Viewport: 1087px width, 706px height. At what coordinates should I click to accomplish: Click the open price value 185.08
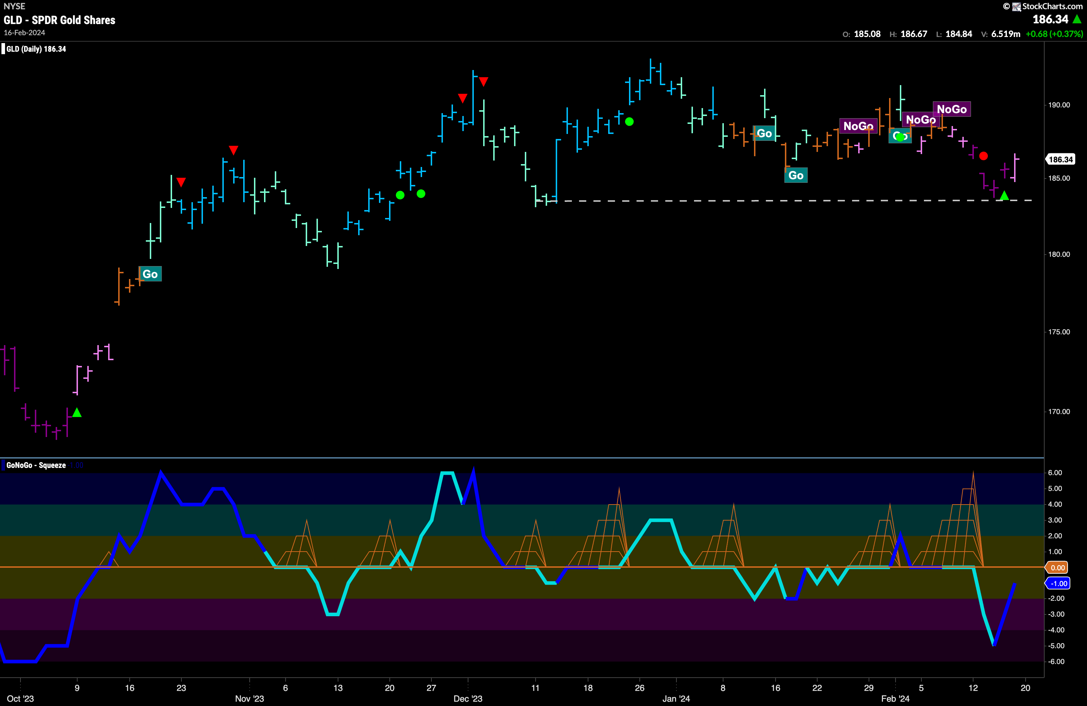867,34
